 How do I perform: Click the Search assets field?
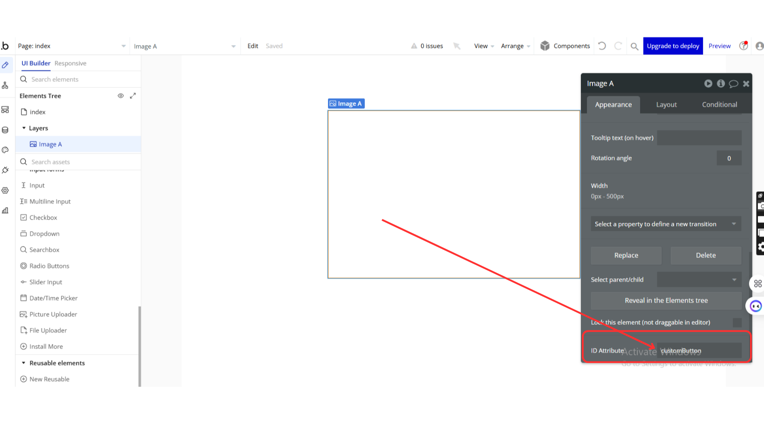(78, 162)
